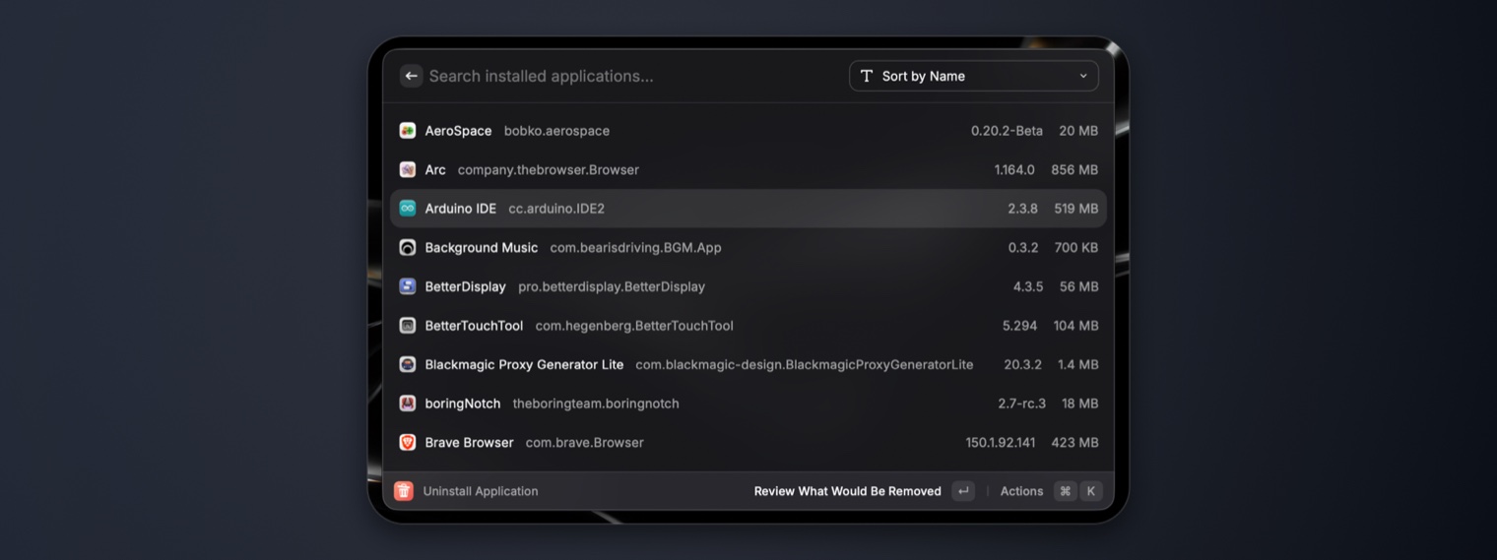The image size is (1497, 560).
Task: Click bundle ID bobko.aerospace
Action: (x=556, y=131)
